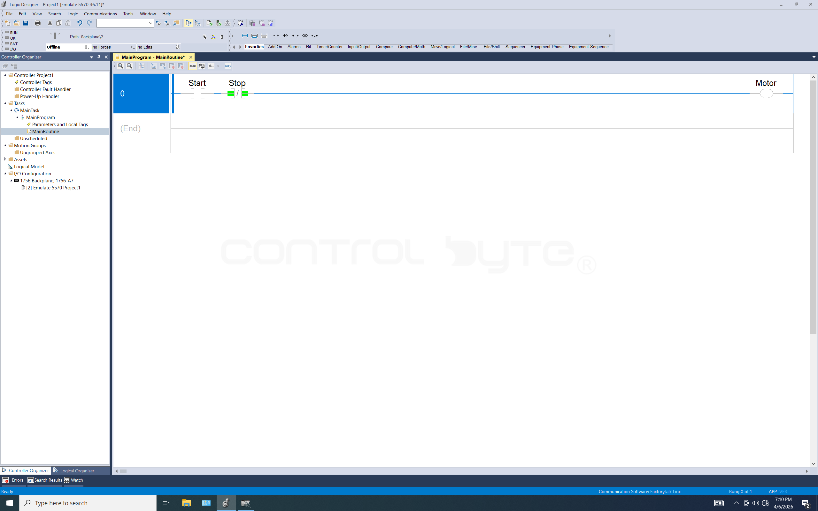Viewport: 818px width, 511px height.
Task: Switch to the Compare instruction tab
Action: (x=384, y=47)
